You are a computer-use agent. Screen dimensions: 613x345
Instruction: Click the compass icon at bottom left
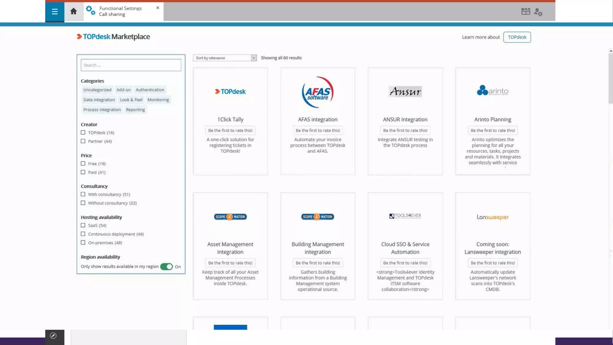tap(53, 336)
